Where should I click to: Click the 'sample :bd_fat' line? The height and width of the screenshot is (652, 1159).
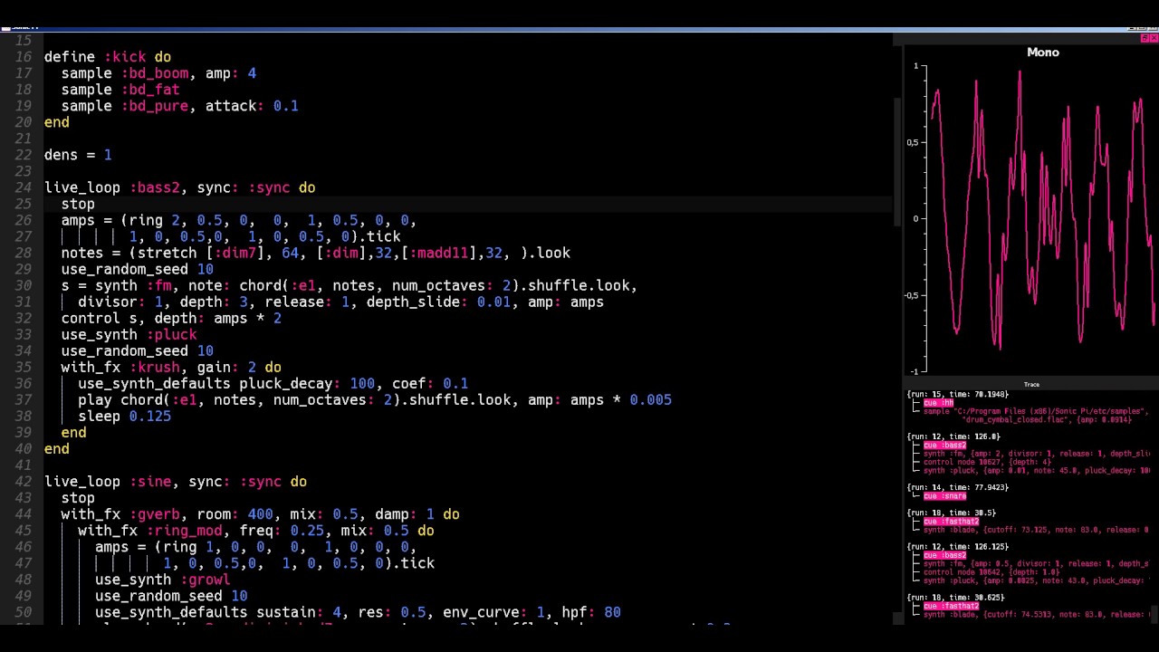click(120, 90)
